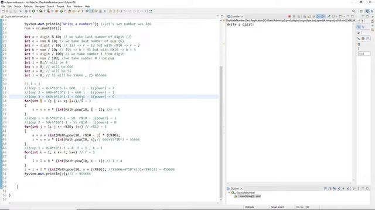
Task: Open the Project menu
Action: (x=60, y=6)
